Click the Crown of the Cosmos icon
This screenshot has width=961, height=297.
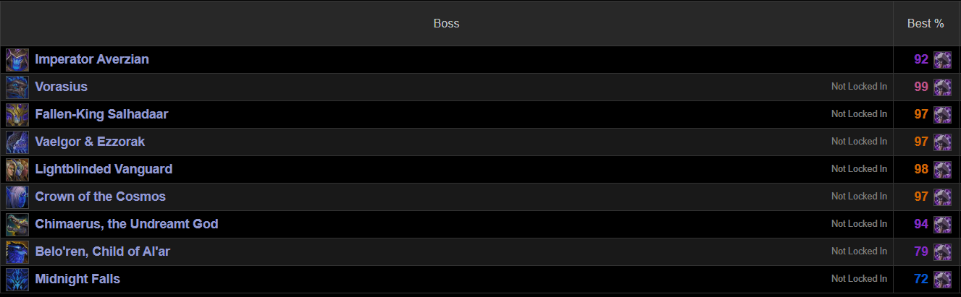point(17,197)
